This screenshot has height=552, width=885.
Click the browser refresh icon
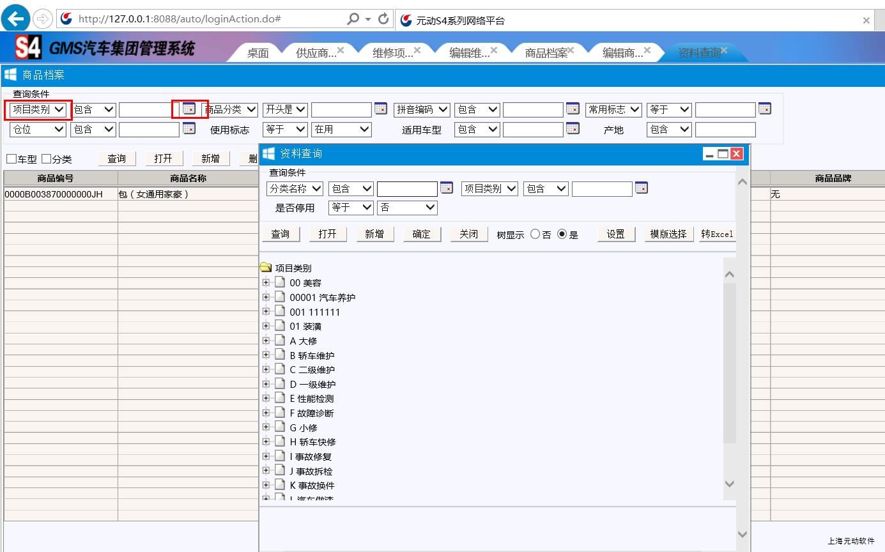click(383, 19)
